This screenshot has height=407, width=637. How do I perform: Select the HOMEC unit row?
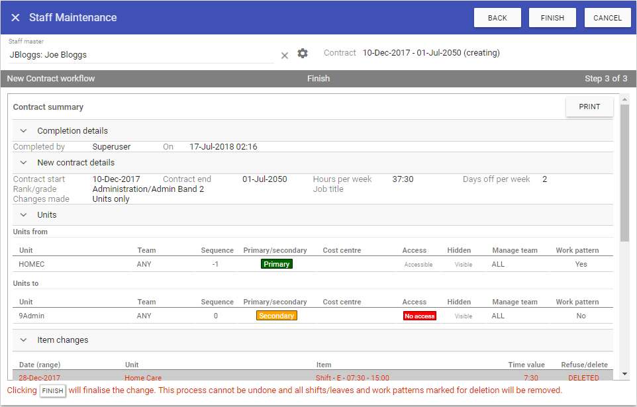click(x=32, y=264)
